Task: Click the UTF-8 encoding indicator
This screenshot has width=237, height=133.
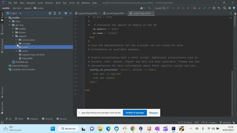Action: coord(204,122)
